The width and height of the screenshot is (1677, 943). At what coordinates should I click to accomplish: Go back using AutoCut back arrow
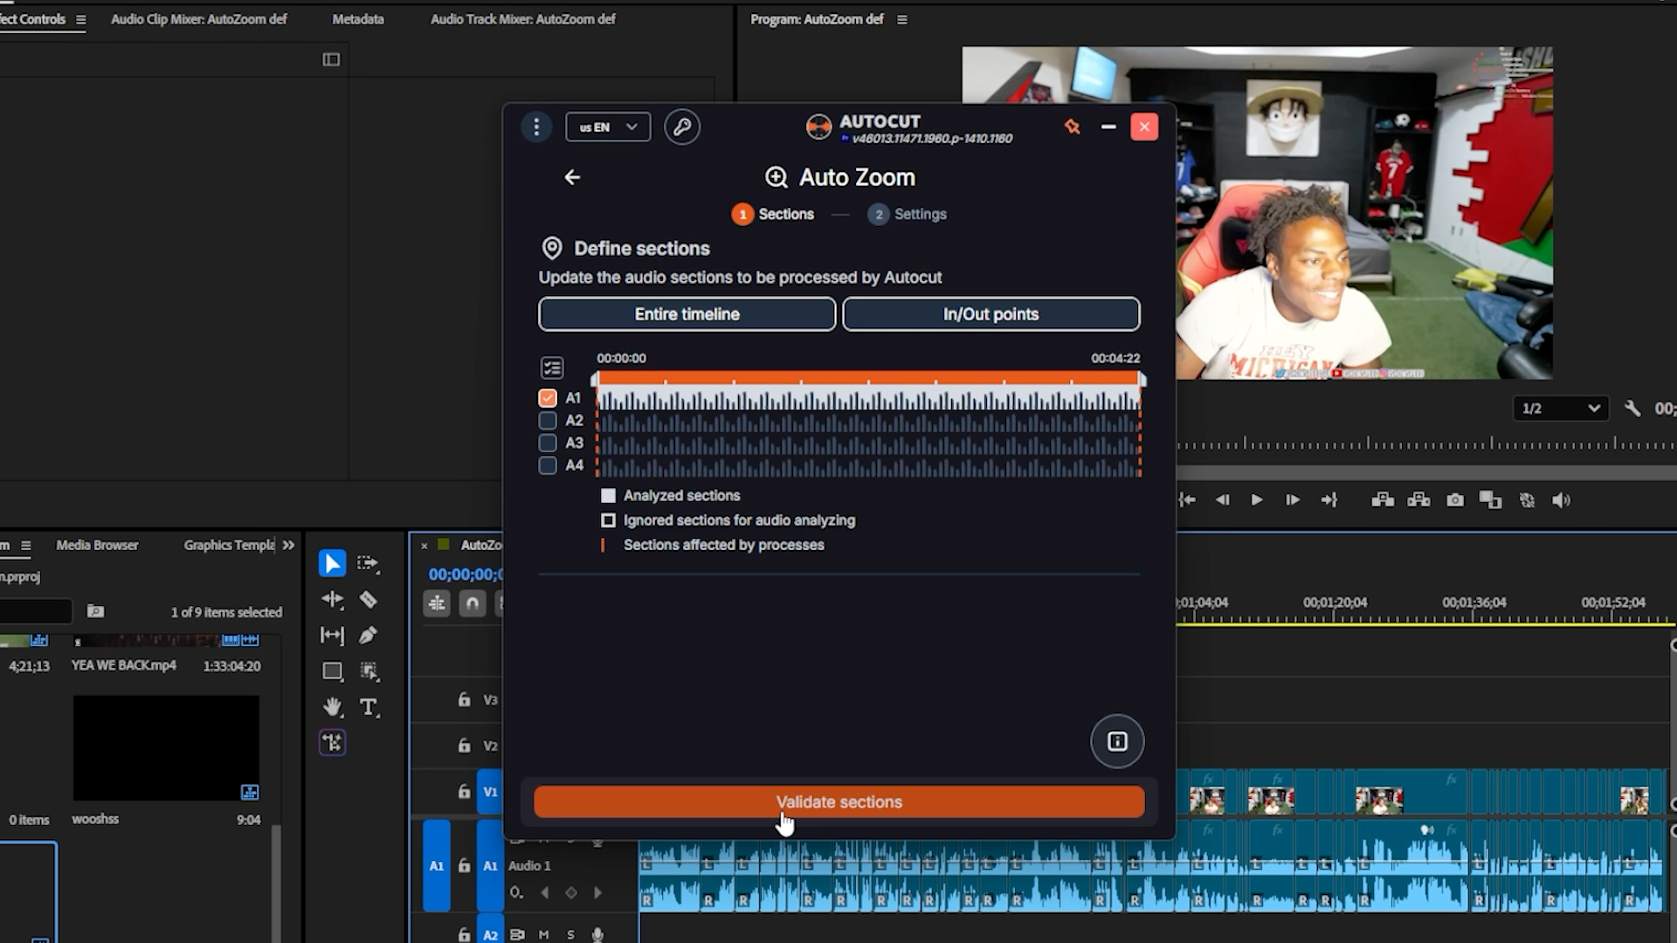pos(572,177)
